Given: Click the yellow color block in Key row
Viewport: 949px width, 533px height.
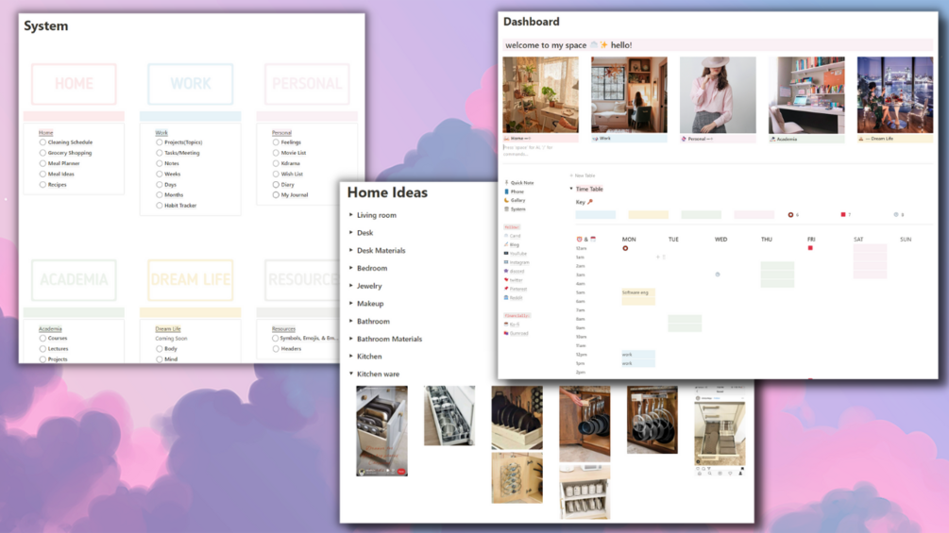Looking at the screenshot, I should (648, 214).
